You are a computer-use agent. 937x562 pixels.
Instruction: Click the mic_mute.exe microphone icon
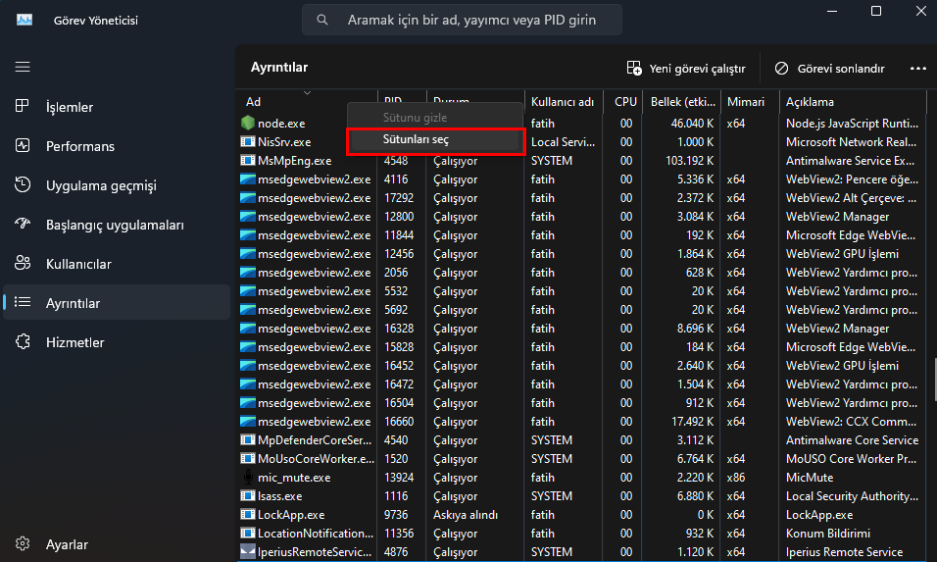(x=248, y=477)
